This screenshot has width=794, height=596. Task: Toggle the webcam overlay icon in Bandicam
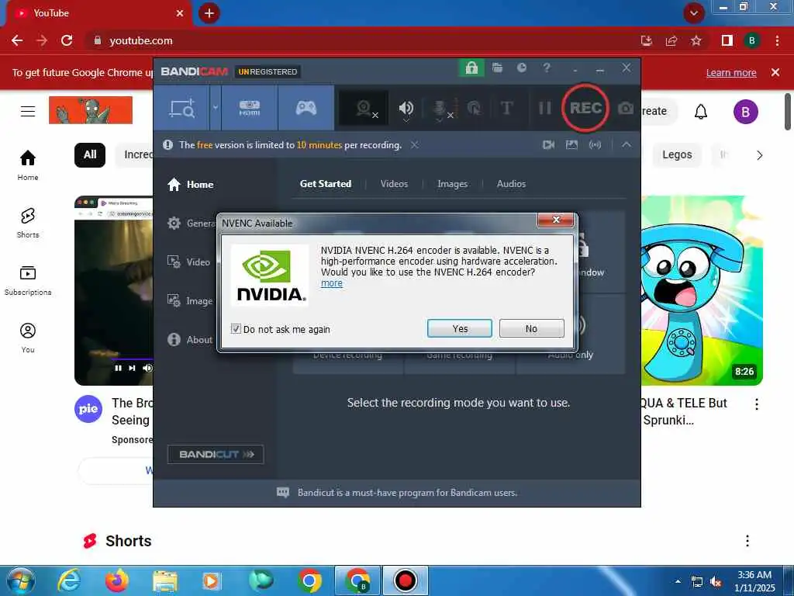(364, 108)
